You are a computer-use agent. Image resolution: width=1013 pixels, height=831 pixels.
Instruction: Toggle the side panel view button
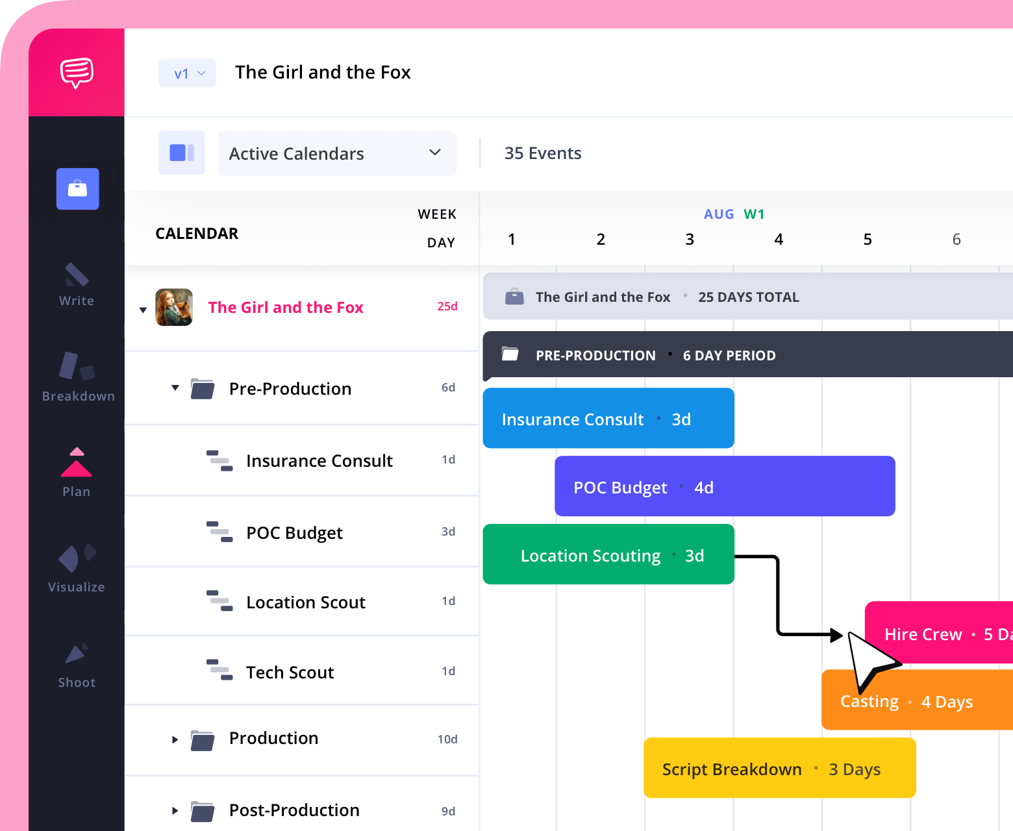coord(182,153)
